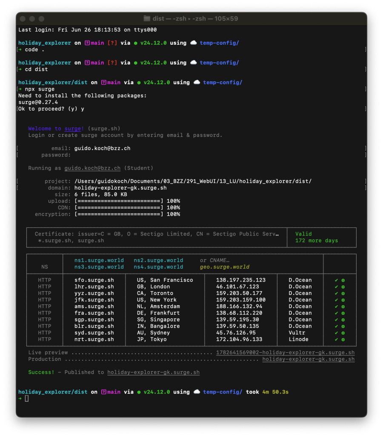Click the encryption progress bar
This screenshot has height=437, width=383.
(119, 214)
